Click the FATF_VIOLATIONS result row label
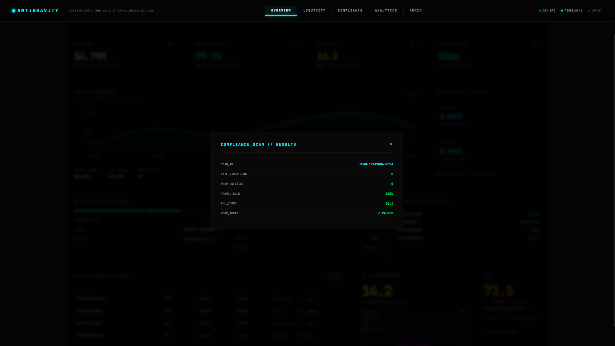Screen dimensions: 615x346 [234, 174]
